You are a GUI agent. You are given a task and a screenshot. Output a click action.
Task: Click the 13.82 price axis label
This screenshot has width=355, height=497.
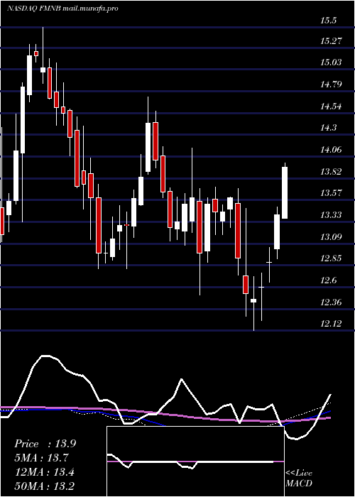[x=332, y=172]
